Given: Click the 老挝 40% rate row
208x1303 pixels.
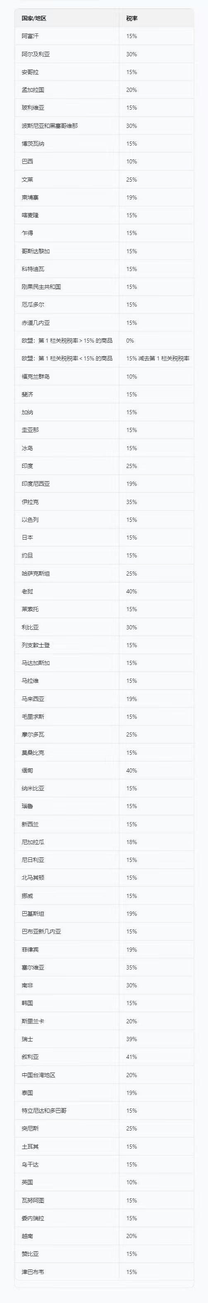Looking at the screenshot, I should [104, 591].
